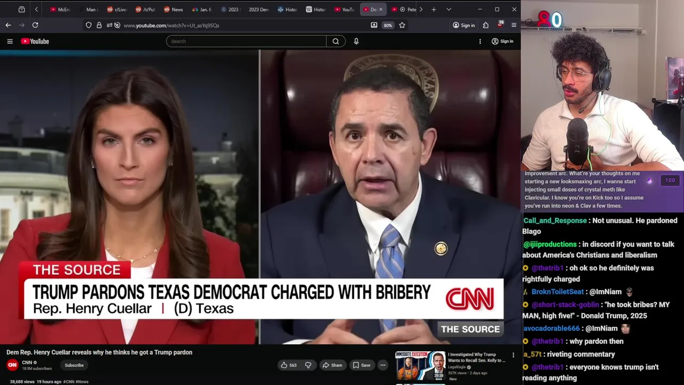Screen dimensions: 684x385
Task: Click chat username @short-stack-goblin
Action: (x=565, y=305)
